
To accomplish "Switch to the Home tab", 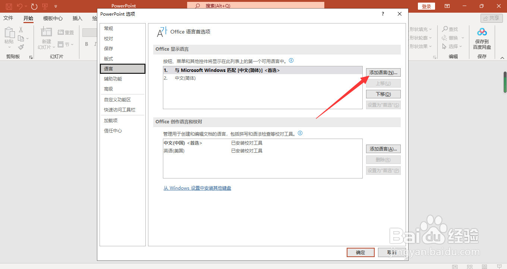I will [28, 18].
